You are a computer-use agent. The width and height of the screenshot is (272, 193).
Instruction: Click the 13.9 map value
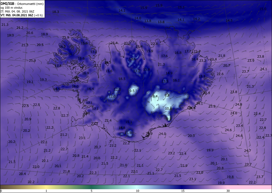pos(146,70)
